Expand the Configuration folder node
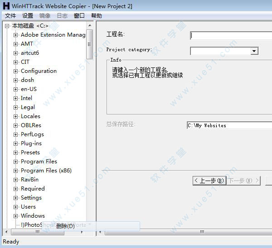The image size is (272, 248). click(x=15, y=71)
